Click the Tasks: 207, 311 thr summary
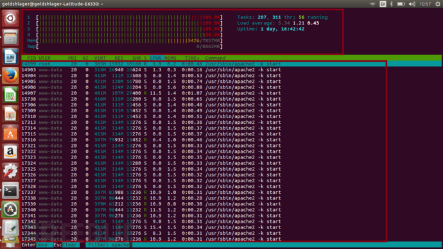443x249 pixels. tap(282, 17)
